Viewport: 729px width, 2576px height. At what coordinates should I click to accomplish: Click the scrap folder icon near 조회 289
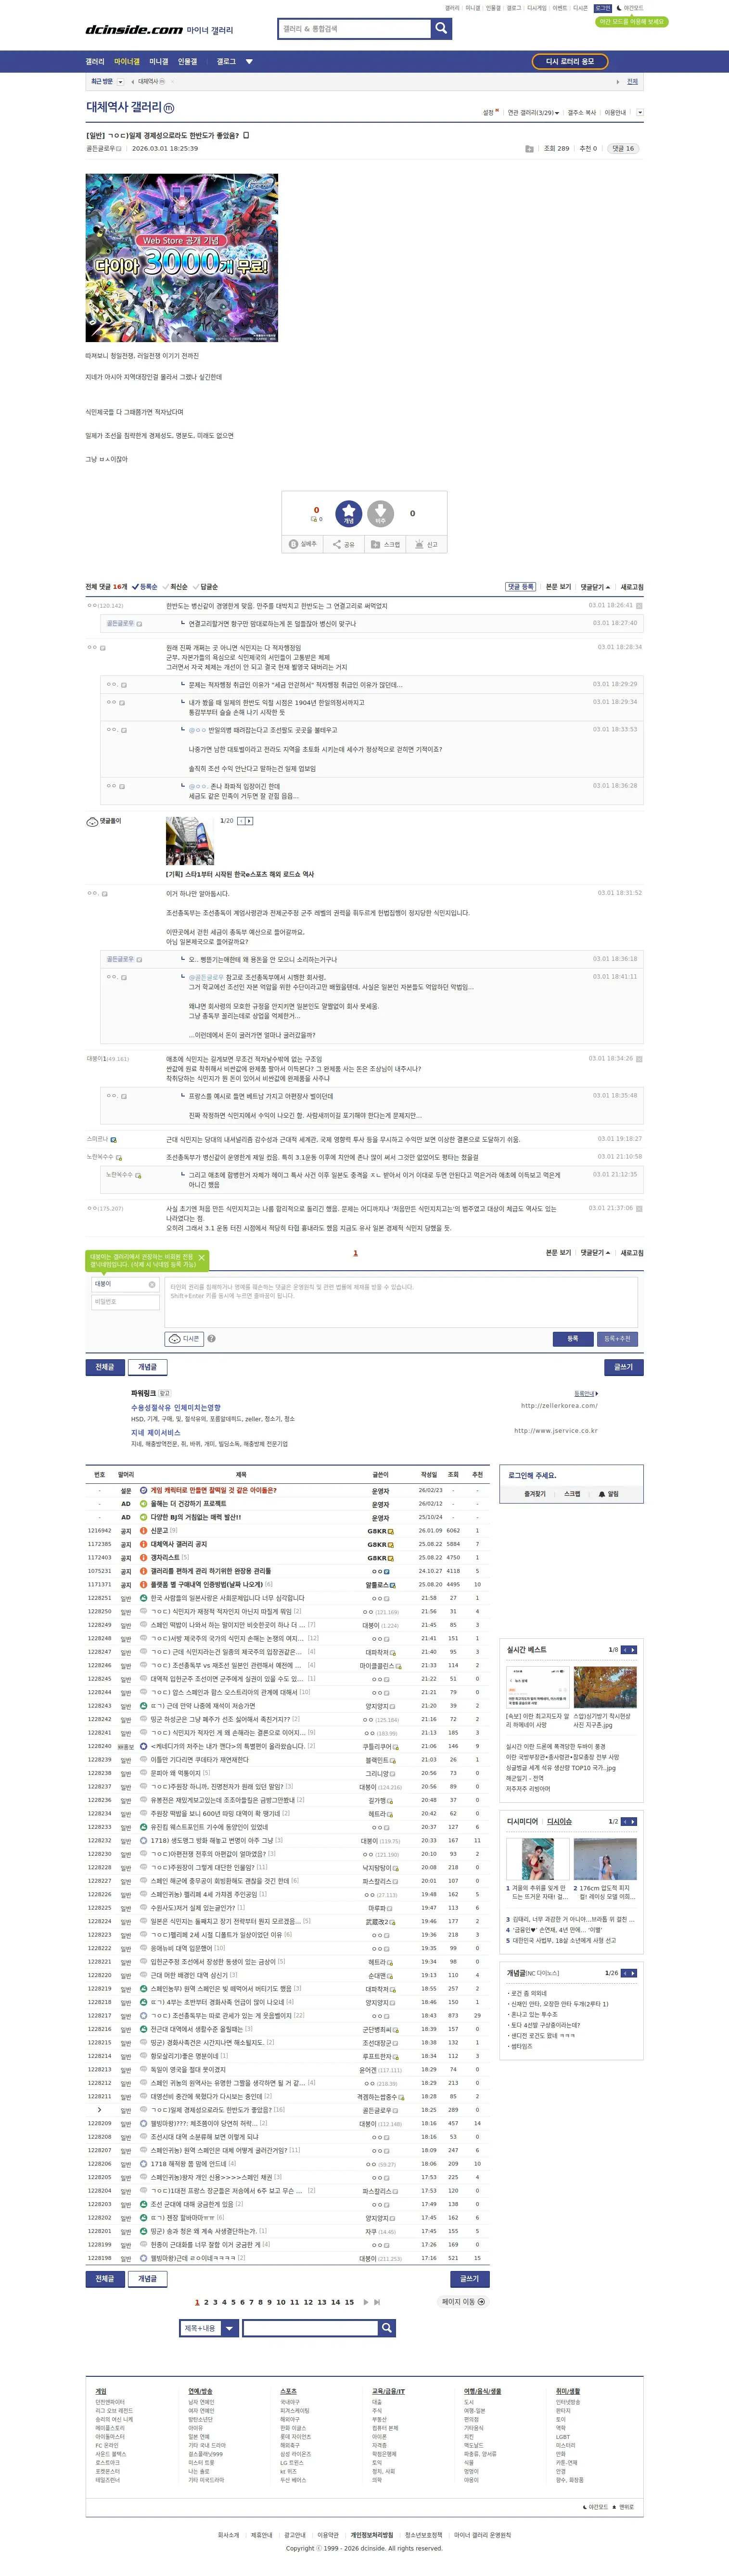click(x=529, y=149)
